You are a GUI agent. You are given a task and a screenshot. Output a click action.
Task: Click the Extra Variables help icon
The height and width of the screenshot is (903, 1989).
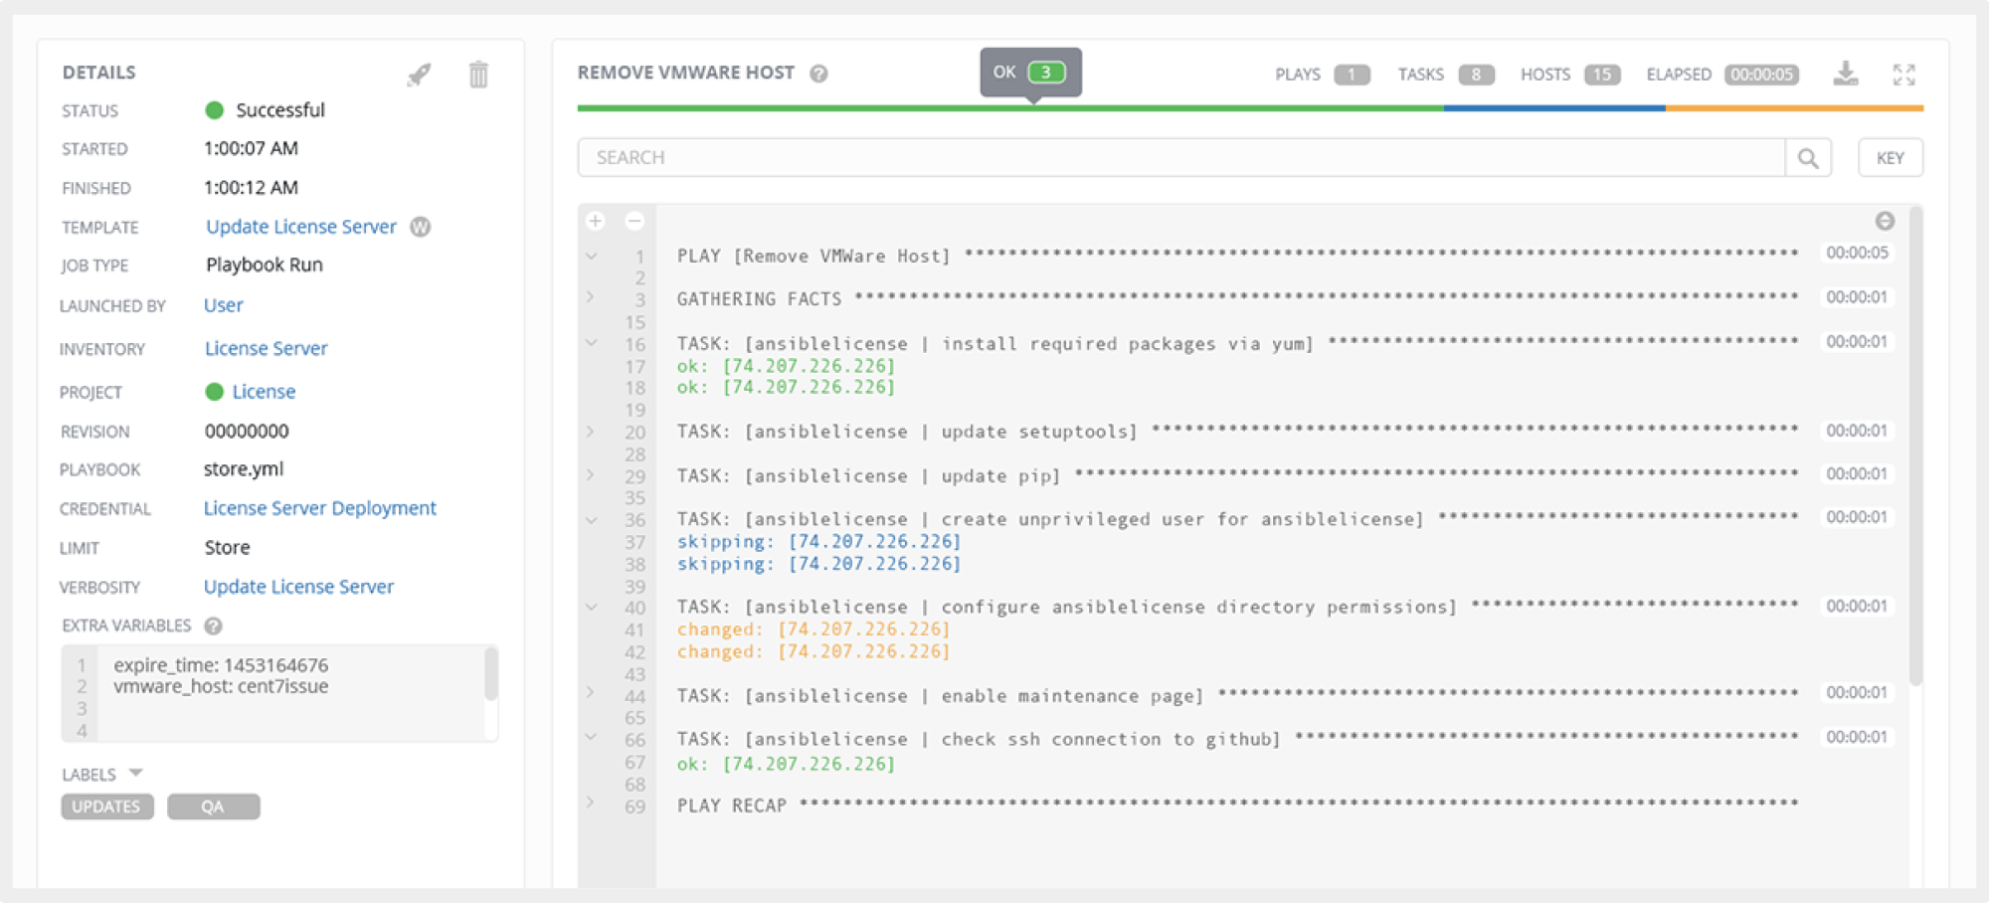213,626
